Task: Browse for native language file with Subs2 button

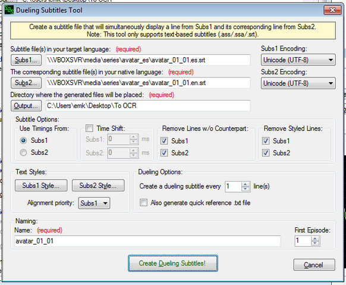Action: (26, 83)
